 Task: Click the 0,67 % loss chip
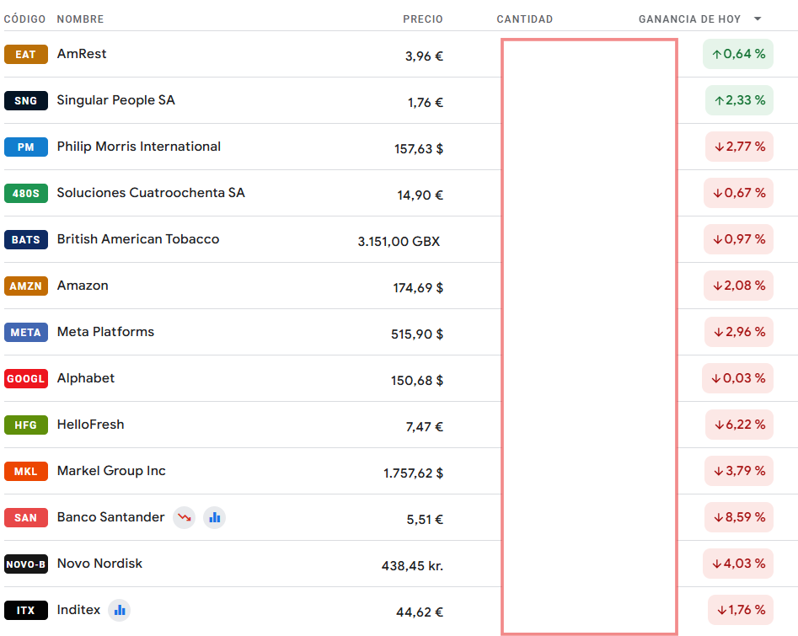point(738,193)
